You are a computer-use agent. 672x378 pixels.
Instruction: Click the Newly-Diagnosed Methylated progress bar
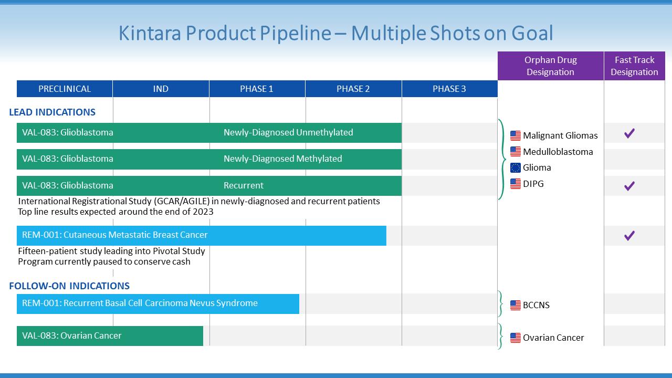(x=209, y=159)
